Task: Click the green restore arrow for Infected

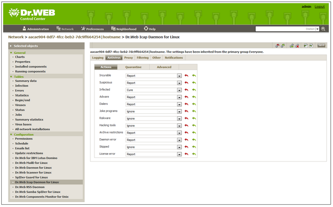Action: pyautogui.click(x=194, y=90)
